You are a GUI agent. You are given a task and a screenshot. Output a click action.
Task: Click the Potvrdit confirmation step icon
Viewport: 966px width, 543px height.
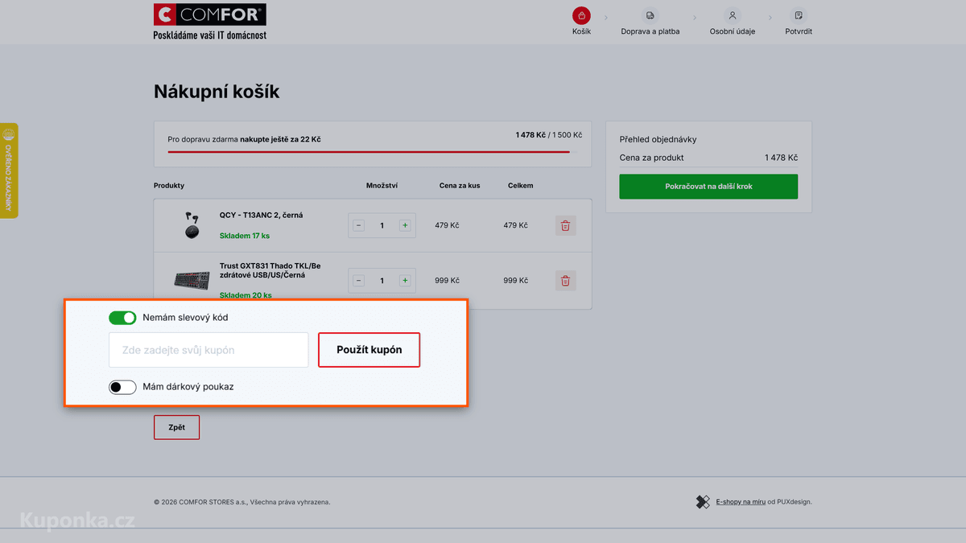pos(798,15)
